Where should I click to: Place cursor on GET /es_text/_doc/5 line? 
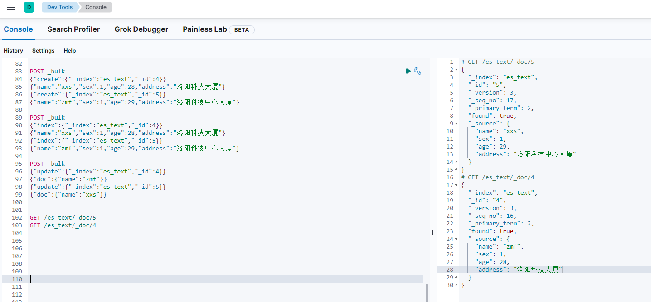tap(63, 218)
